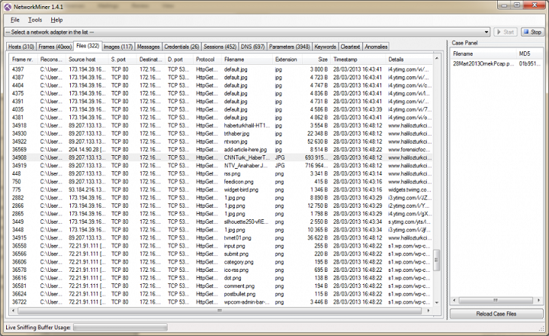Switch to the Images (117) tab
Viewport: 549px width, 336px height.
118,47
